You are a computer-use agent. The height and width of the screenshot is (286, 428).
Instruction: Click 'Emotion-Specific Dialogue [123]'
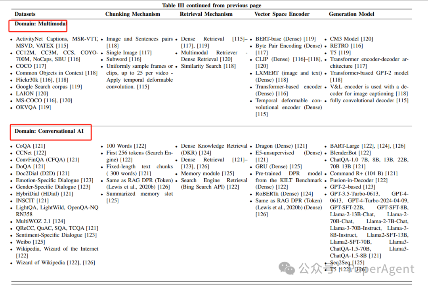tap(54, 180)
